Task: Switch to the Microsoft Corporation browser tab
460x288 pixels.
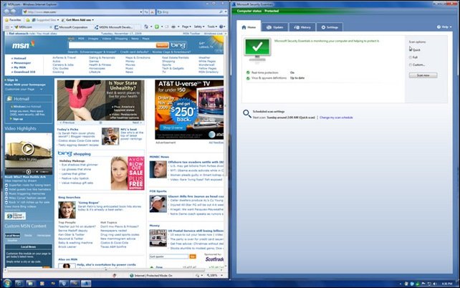Action: coord(72,27)
